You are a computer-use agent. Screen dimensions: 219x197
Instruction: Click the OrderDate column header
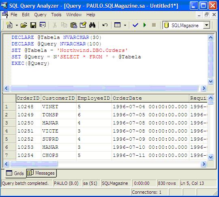coord(150,98)
